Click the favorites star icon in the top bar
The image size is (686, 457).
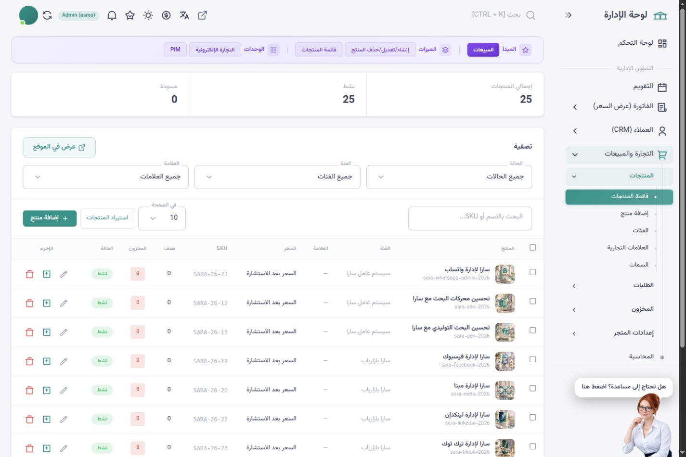(129, 15)
